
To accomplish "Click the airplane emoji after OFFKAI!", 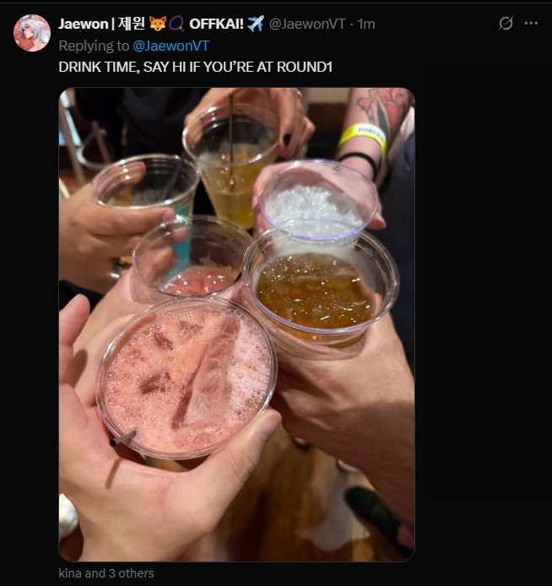I will 256,24.
